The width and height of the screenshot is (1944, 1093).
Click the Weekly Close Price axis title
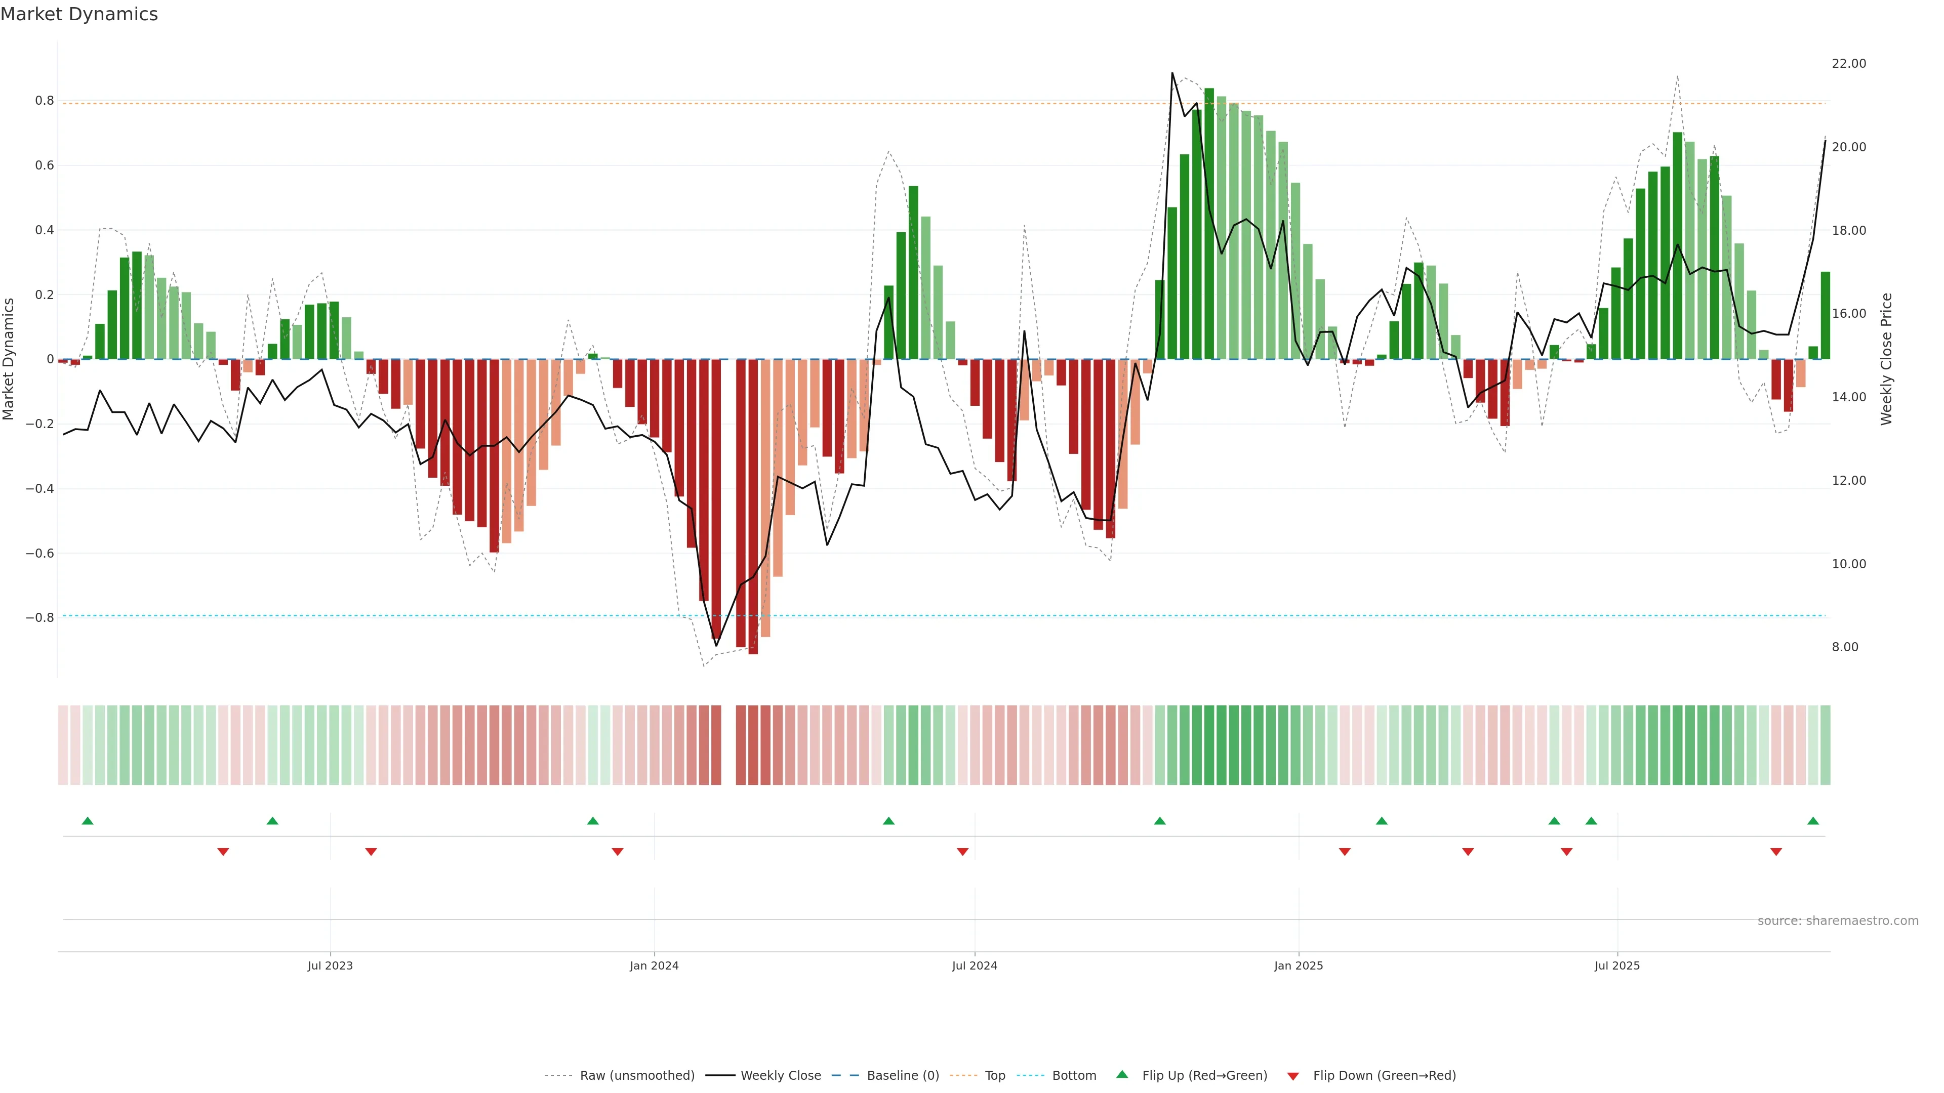pyautogui.click(x=1886, y=359)
